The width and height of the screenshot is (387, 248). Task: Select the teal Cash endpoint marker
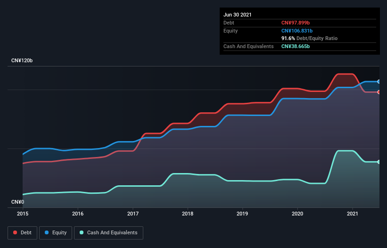379,162
